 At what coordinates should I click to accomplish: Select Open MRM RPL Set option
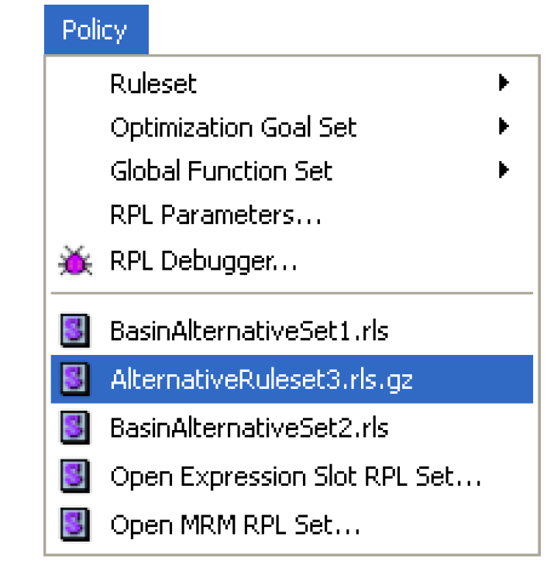236,526
